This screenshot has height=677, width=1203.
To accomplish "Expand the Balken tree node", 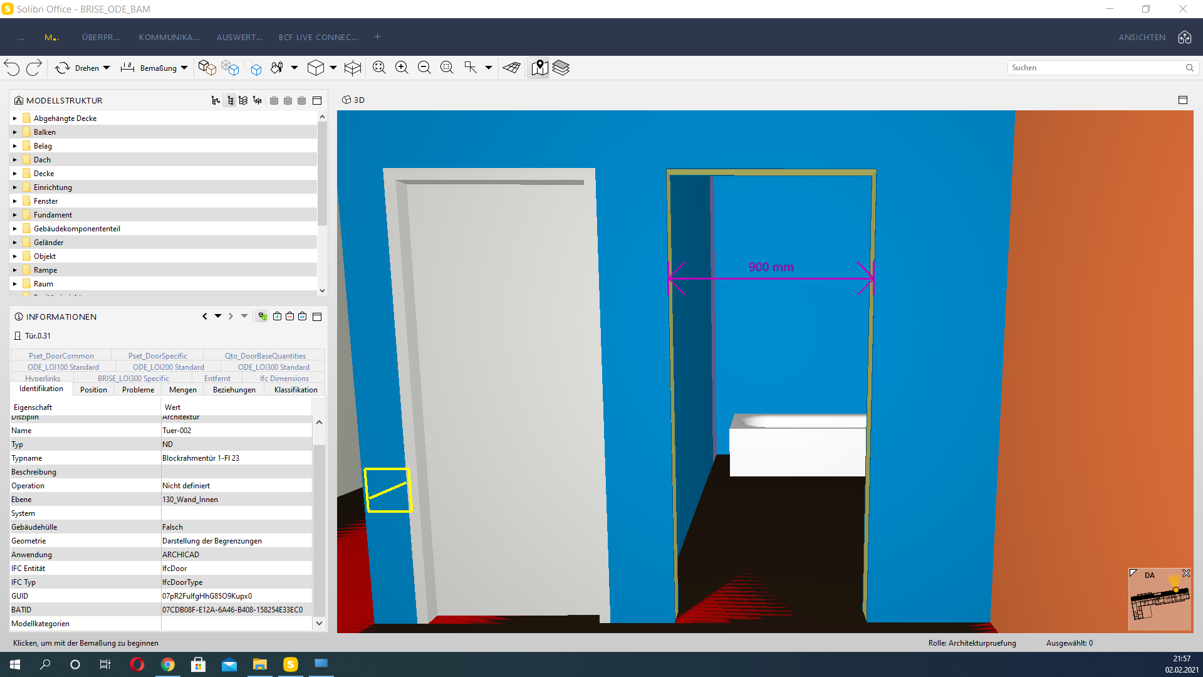I will 15,132.
